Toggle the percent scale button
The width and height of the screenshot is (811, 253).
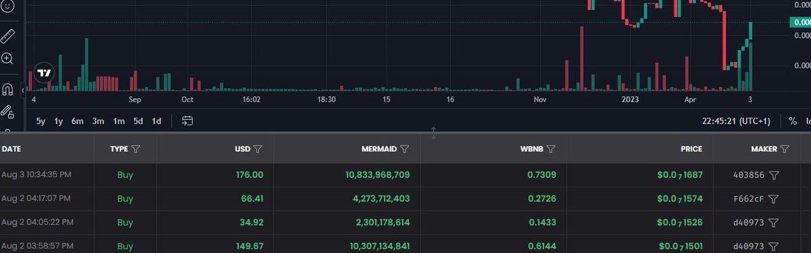click(793, 121)
